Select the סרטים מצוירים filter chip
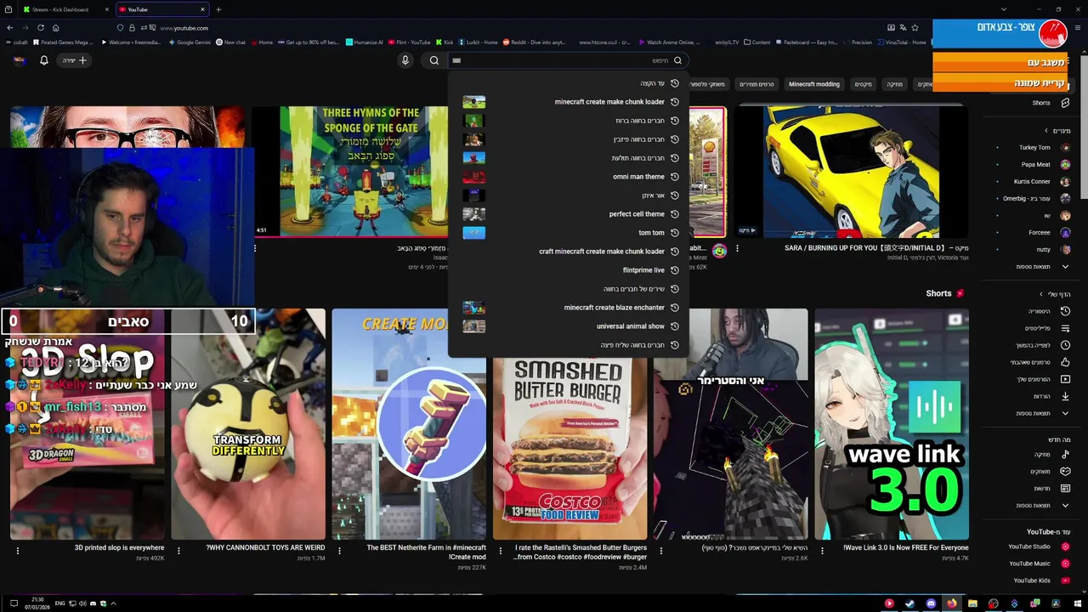The image size is (1088, 612). point(756,84)
